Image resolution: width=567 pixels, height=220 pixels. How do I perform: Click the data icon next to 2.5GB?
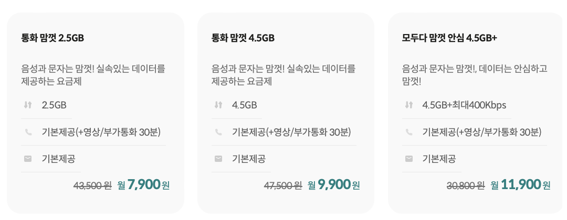tap(28, 105)
